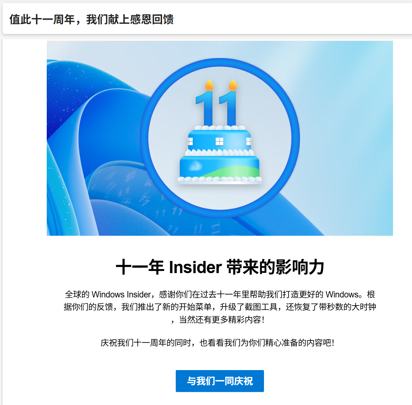Click the "与我们一同庆祝" button
This screenshot has width=412, height=405.
(x=220, y=381)
